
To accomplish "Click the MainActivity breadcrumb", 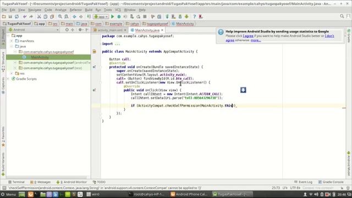I will point(183,24).
